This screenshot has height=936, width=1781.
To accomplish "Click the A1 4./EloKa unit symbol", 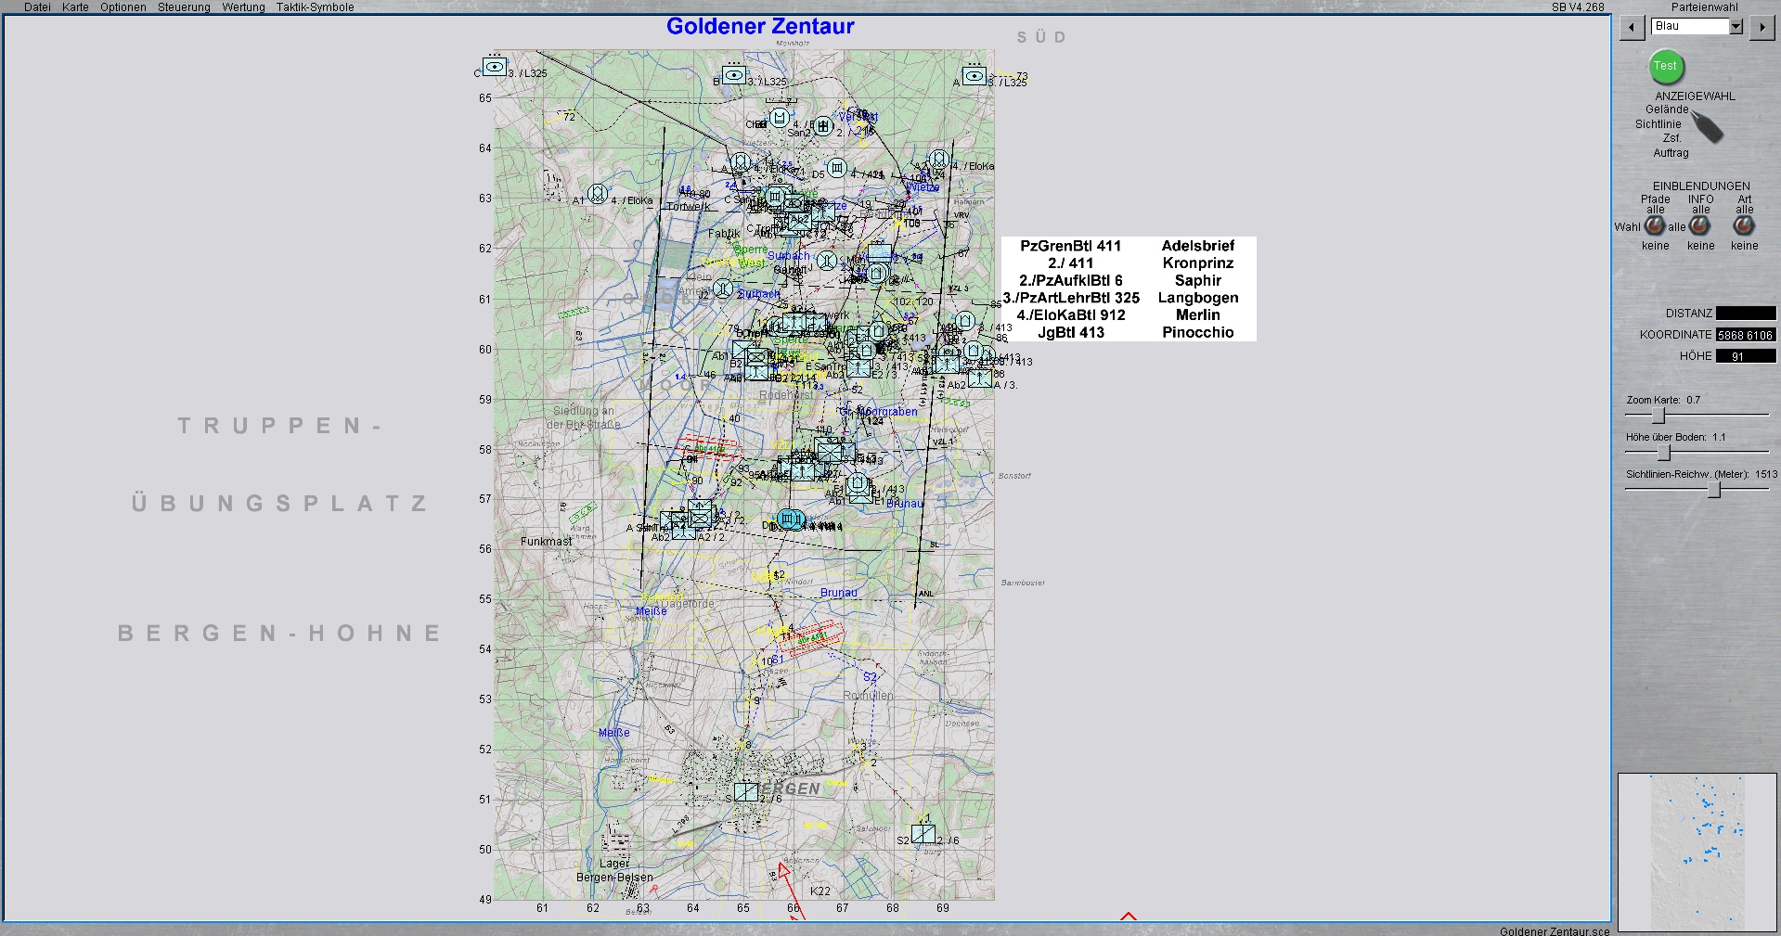I will coord(598,195).
